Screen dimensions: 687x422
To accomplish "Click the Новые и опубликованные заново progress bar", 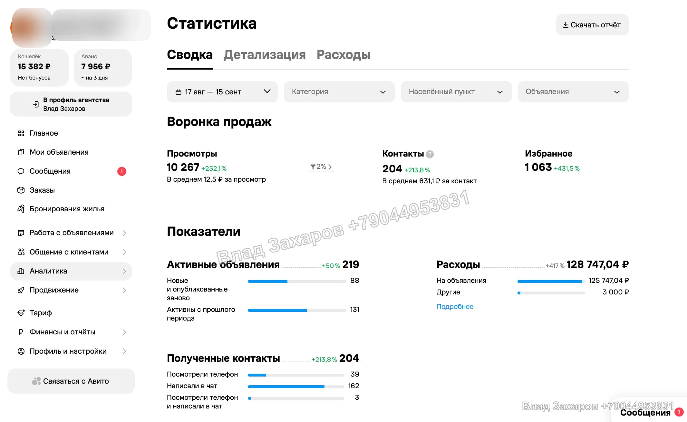I will [x=297, y=282].
